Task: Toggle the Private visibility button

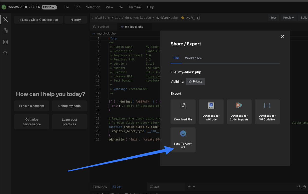Action: tap(195, 81)
